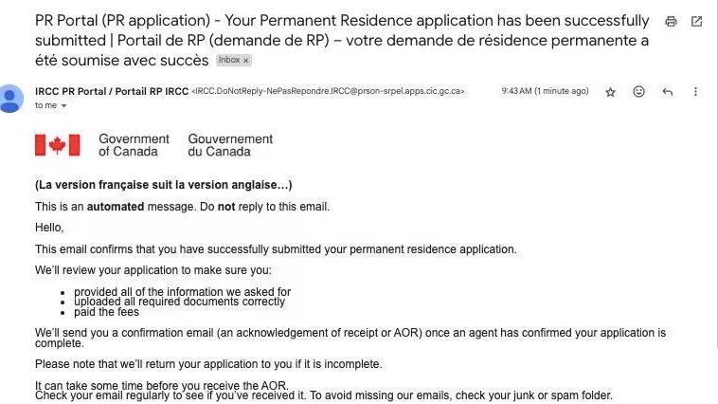
Task: Click the "Gouvernement du Canada" wordmark
Action: [230, 145]
